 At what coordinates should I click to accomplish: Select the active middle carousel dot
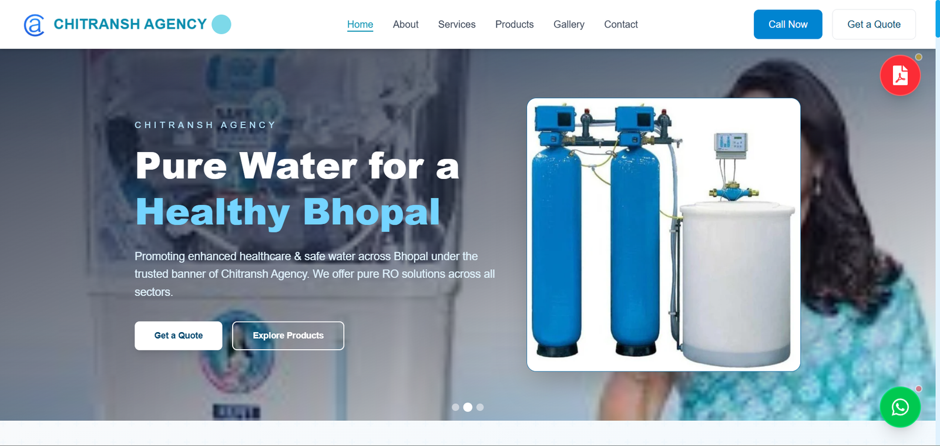(468, 407)
